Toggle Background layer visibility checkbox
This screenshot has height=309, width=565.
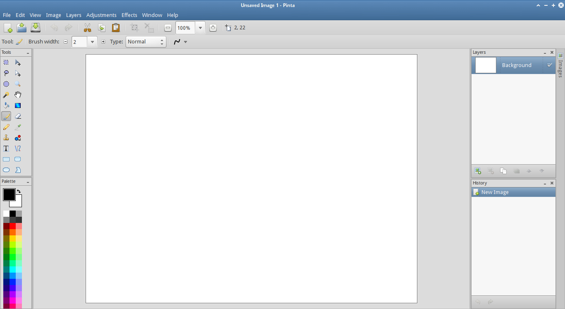pyautogui.click(x=549, y=65)
